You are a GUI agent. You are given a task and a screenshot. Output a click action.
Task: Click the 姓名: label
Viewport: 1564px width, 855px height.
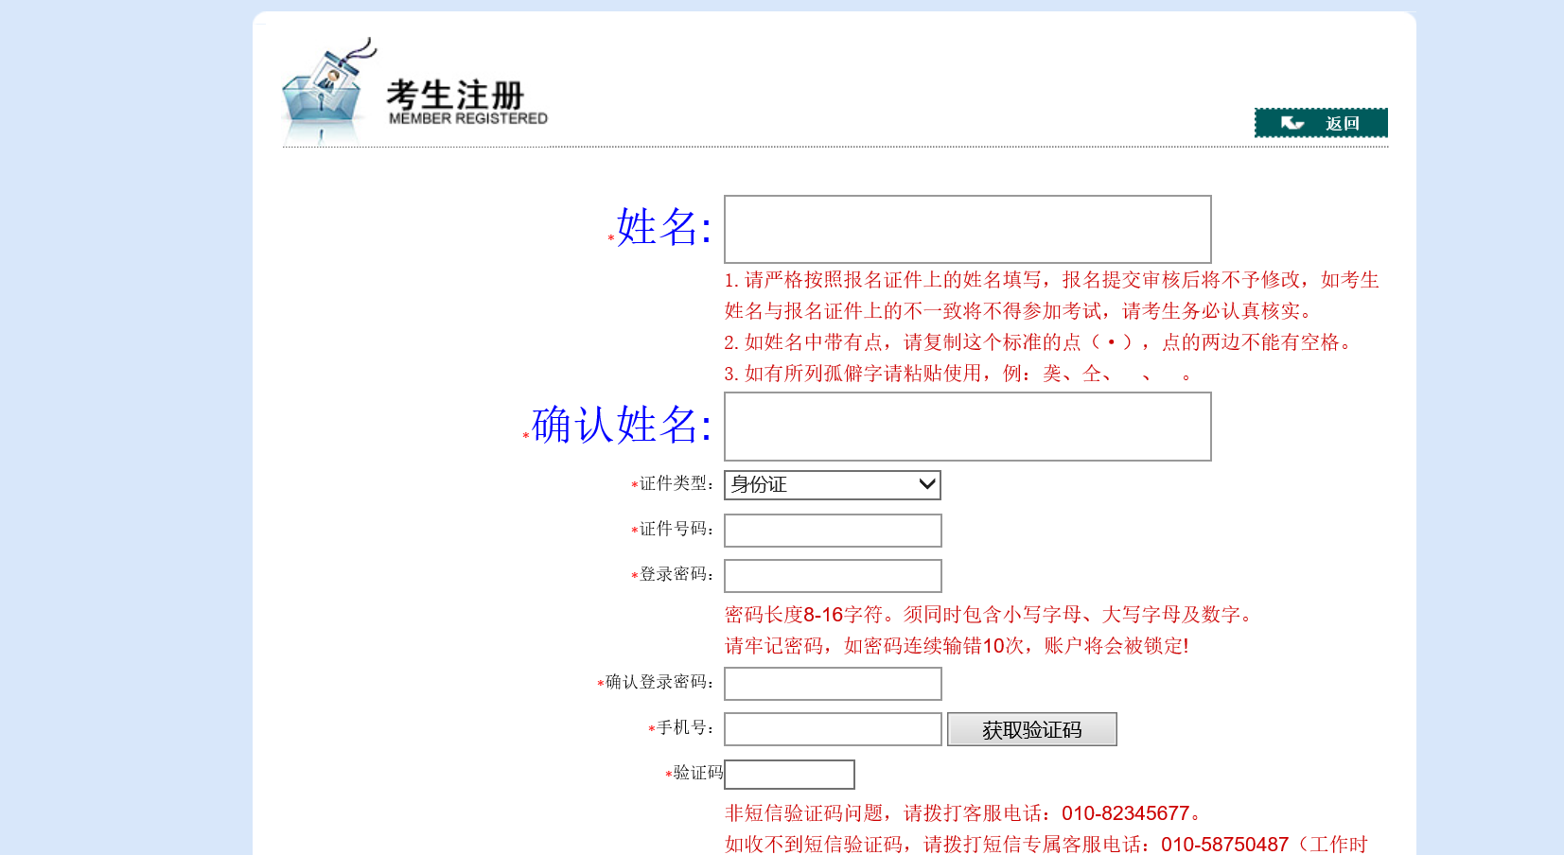(x=663, y=228)
